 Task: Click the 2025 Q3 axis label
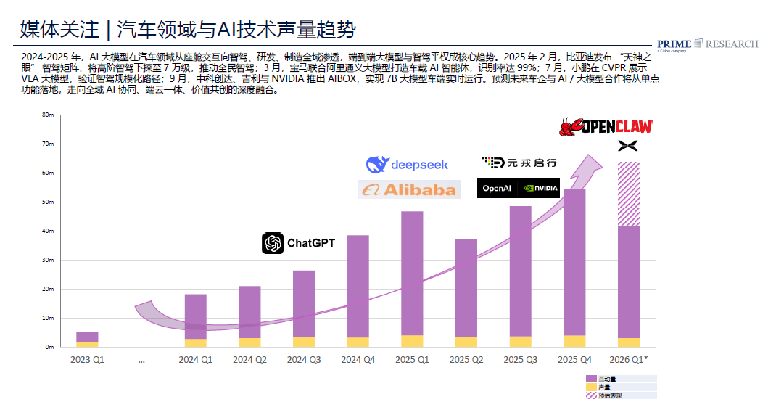click(x=520, y=360)
